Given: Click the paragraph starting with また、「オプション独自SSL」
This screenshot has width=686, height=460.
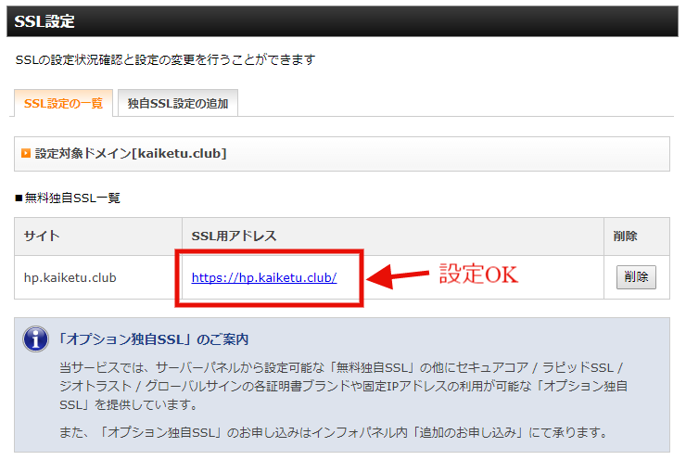Looking at the screenshot, I should [335, 432].
